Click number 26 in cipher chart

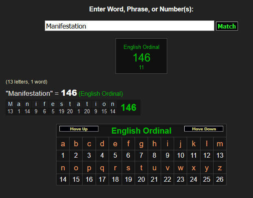pos(220,179)
